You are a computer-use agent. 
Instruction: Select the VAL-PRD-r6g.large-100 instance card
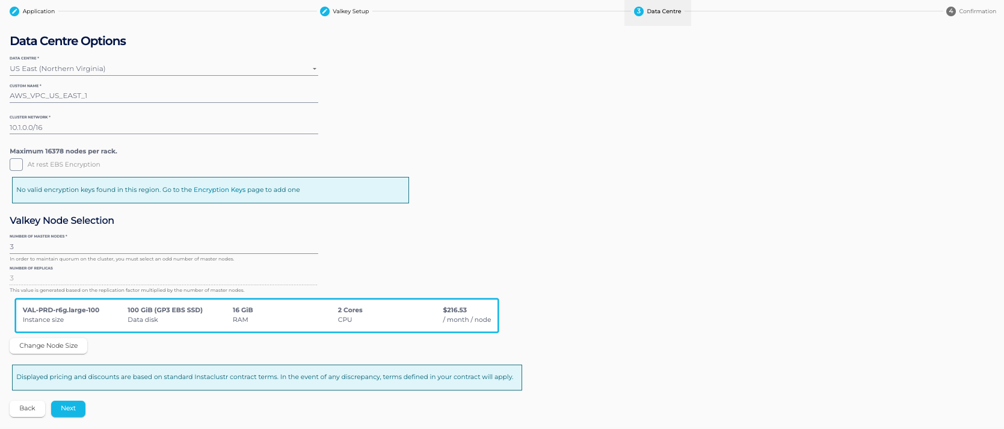click(257, 315)
